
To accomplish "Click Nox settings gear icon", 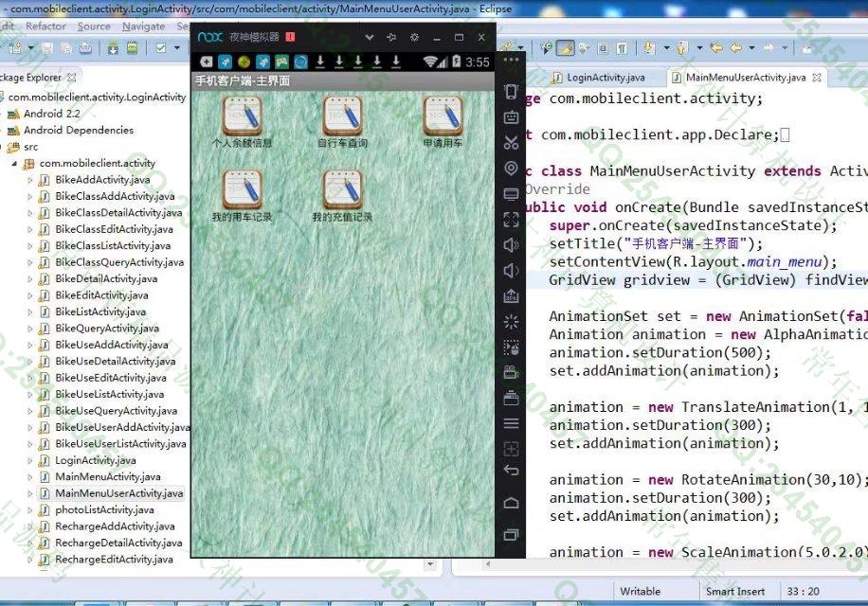I will point(414,37).
